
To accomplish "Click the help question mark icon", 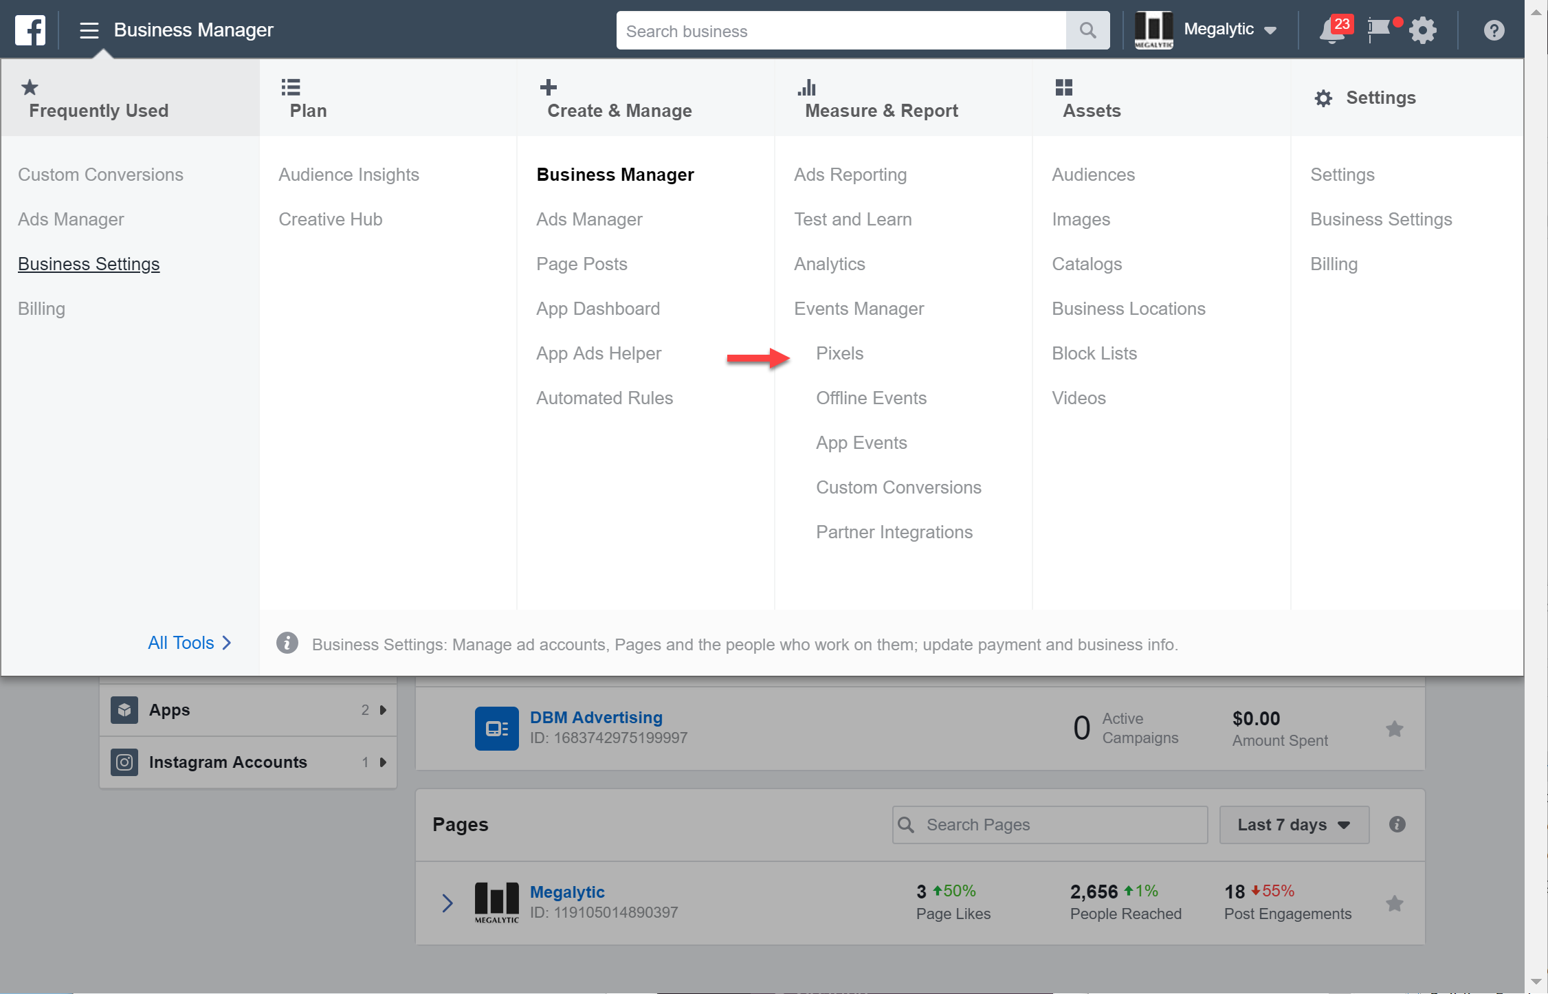I will point(1494,30).
